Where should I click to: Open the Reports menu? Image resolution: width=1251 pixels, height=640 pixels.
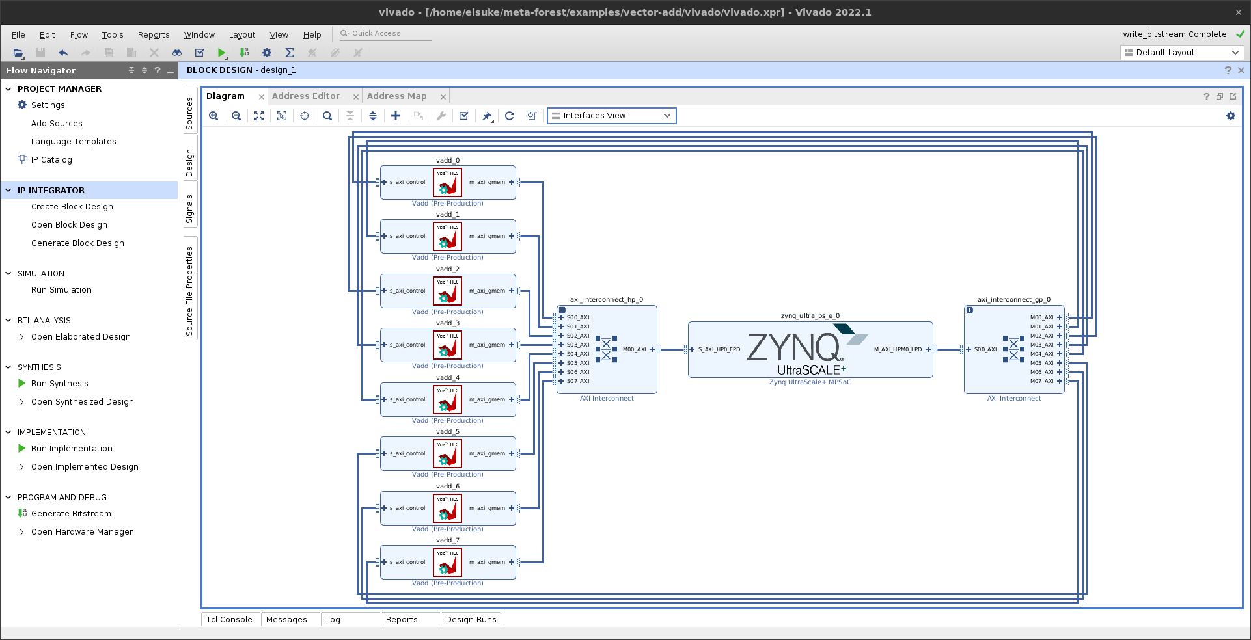pyautogui.click(x=154, y=35)
